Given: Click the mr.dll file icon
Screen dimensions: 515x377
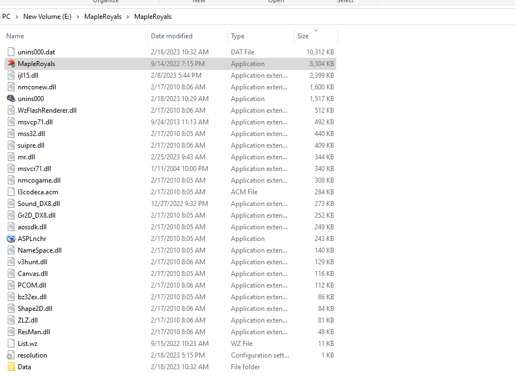Looking at the screenshot, I should (x=11, y=157).
